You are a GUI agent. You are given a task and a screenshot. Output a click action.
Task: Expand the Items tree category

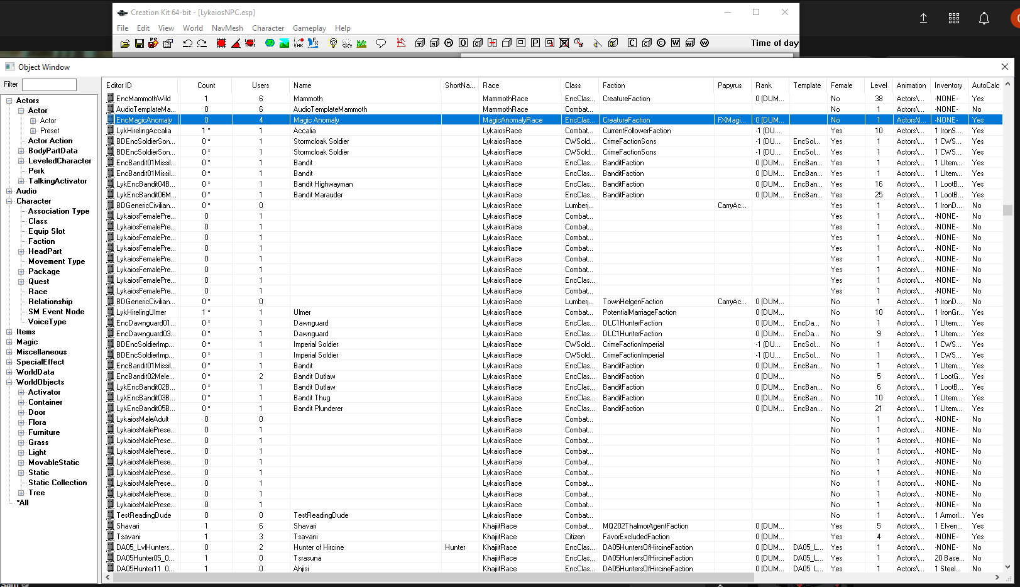click(9, 332)
